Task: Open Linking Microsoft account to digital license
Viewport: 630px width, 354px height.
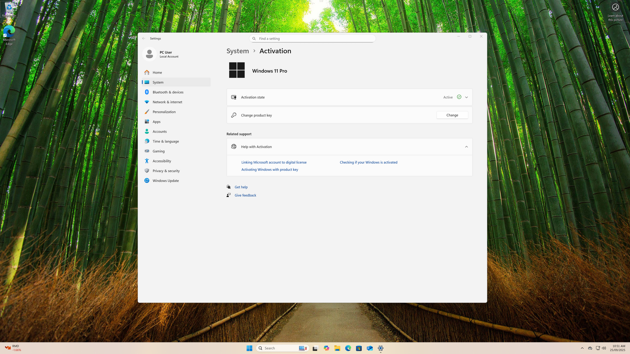Action: pyautogui.click(x=274, y=162)
